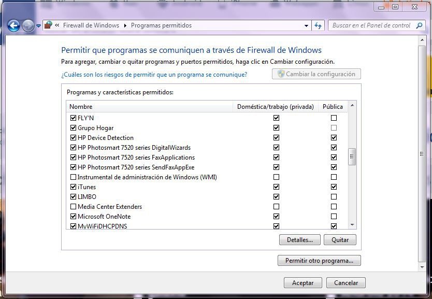The width and height of the screenshot is (432, 299).
Task: Close the Programas permitidos window
Action: click(414, 7)
